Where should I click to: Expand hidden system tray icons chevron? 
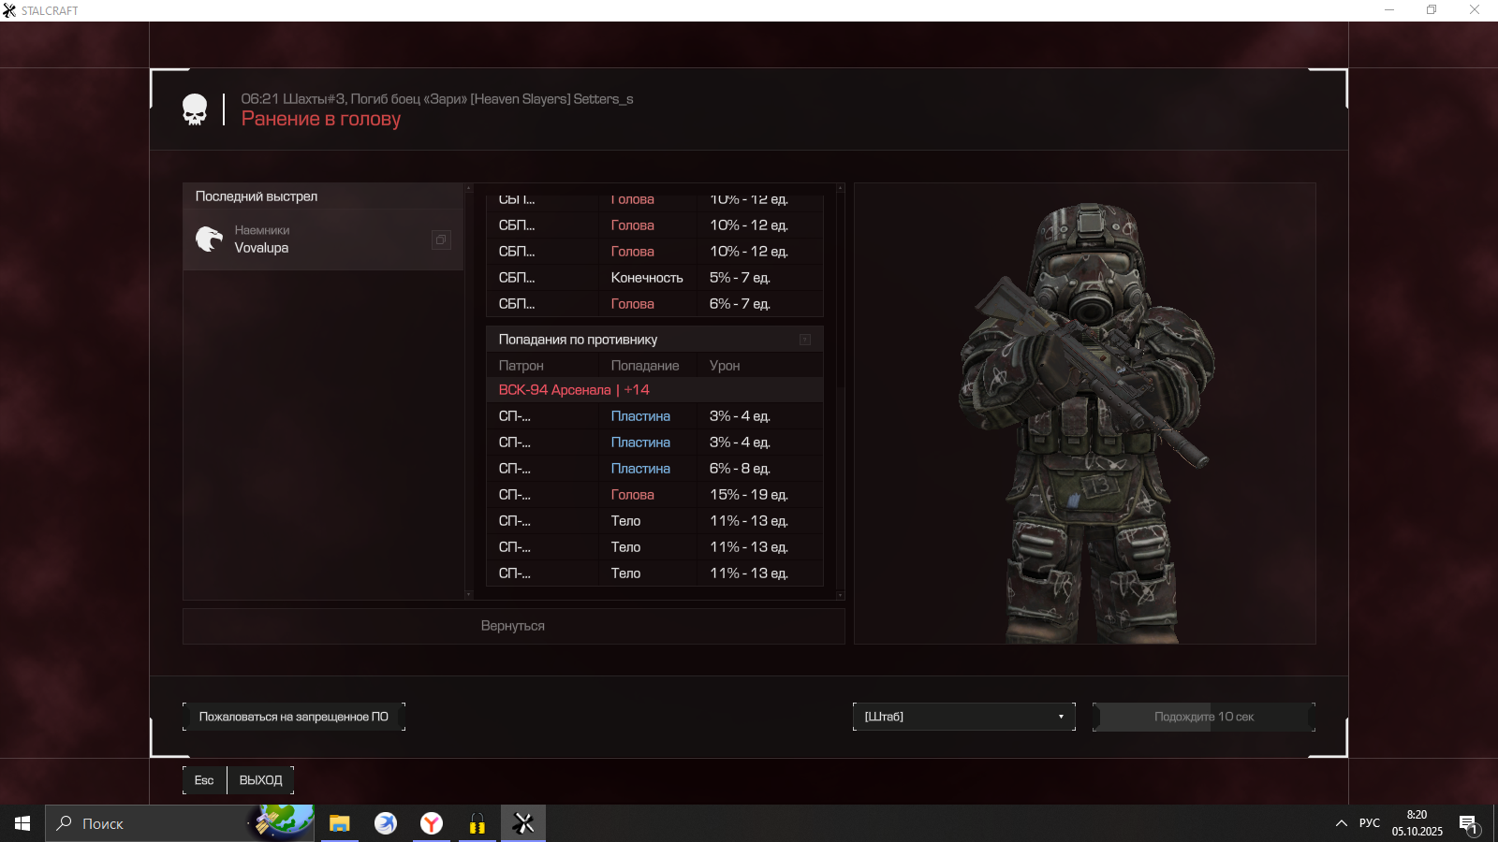(x=1341, y=823)
